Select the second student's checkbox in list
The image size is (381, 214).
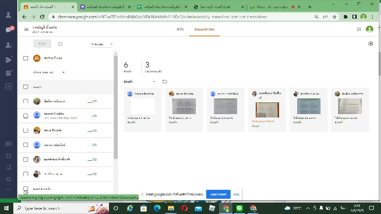[x=26, y=116]
